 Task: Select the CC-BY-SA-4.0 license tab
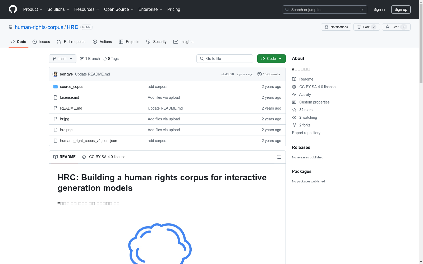104,157
